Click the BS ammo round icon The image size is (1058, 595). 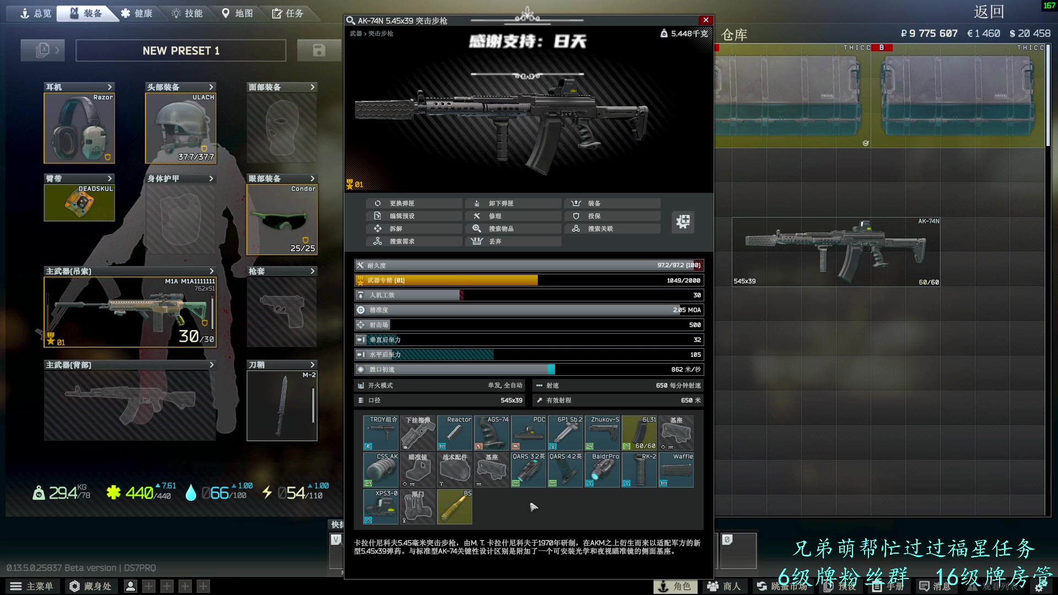coord(455,507)
